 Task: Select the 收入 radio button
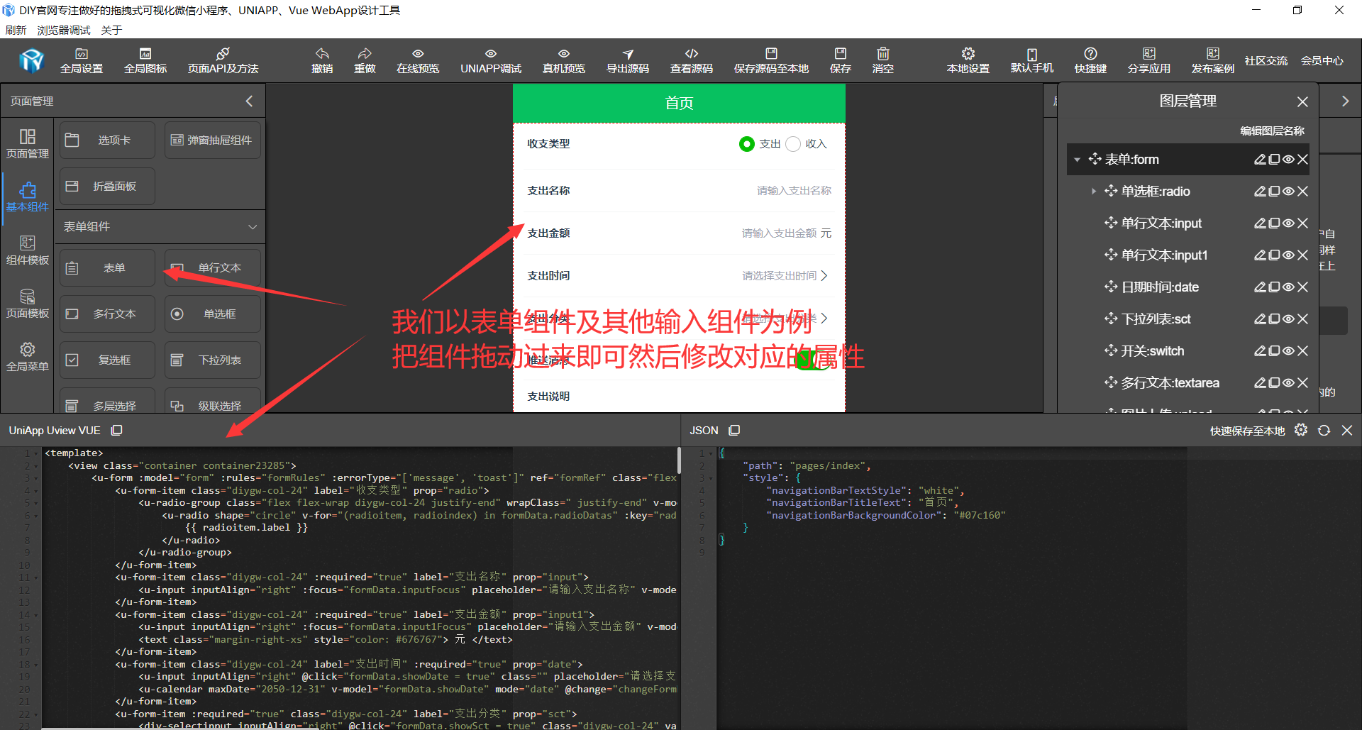(x=793, y=144)
